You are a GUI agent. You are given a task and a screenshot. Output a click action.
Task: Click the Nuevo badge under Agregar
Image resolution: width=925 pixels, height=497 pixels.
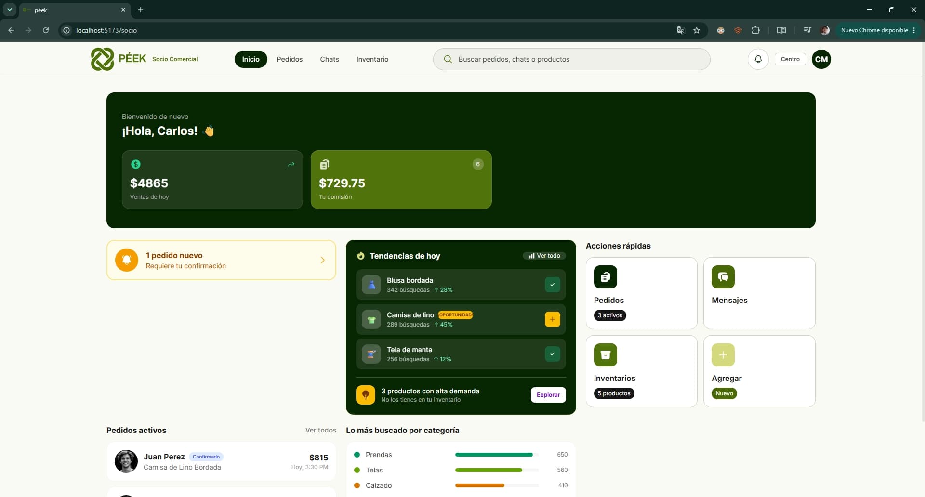724,393
